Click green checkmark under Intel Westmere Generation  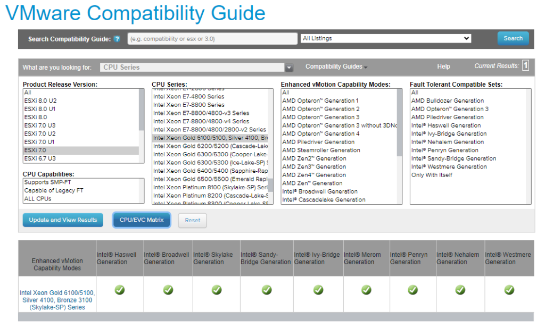(x=509, y=290)
